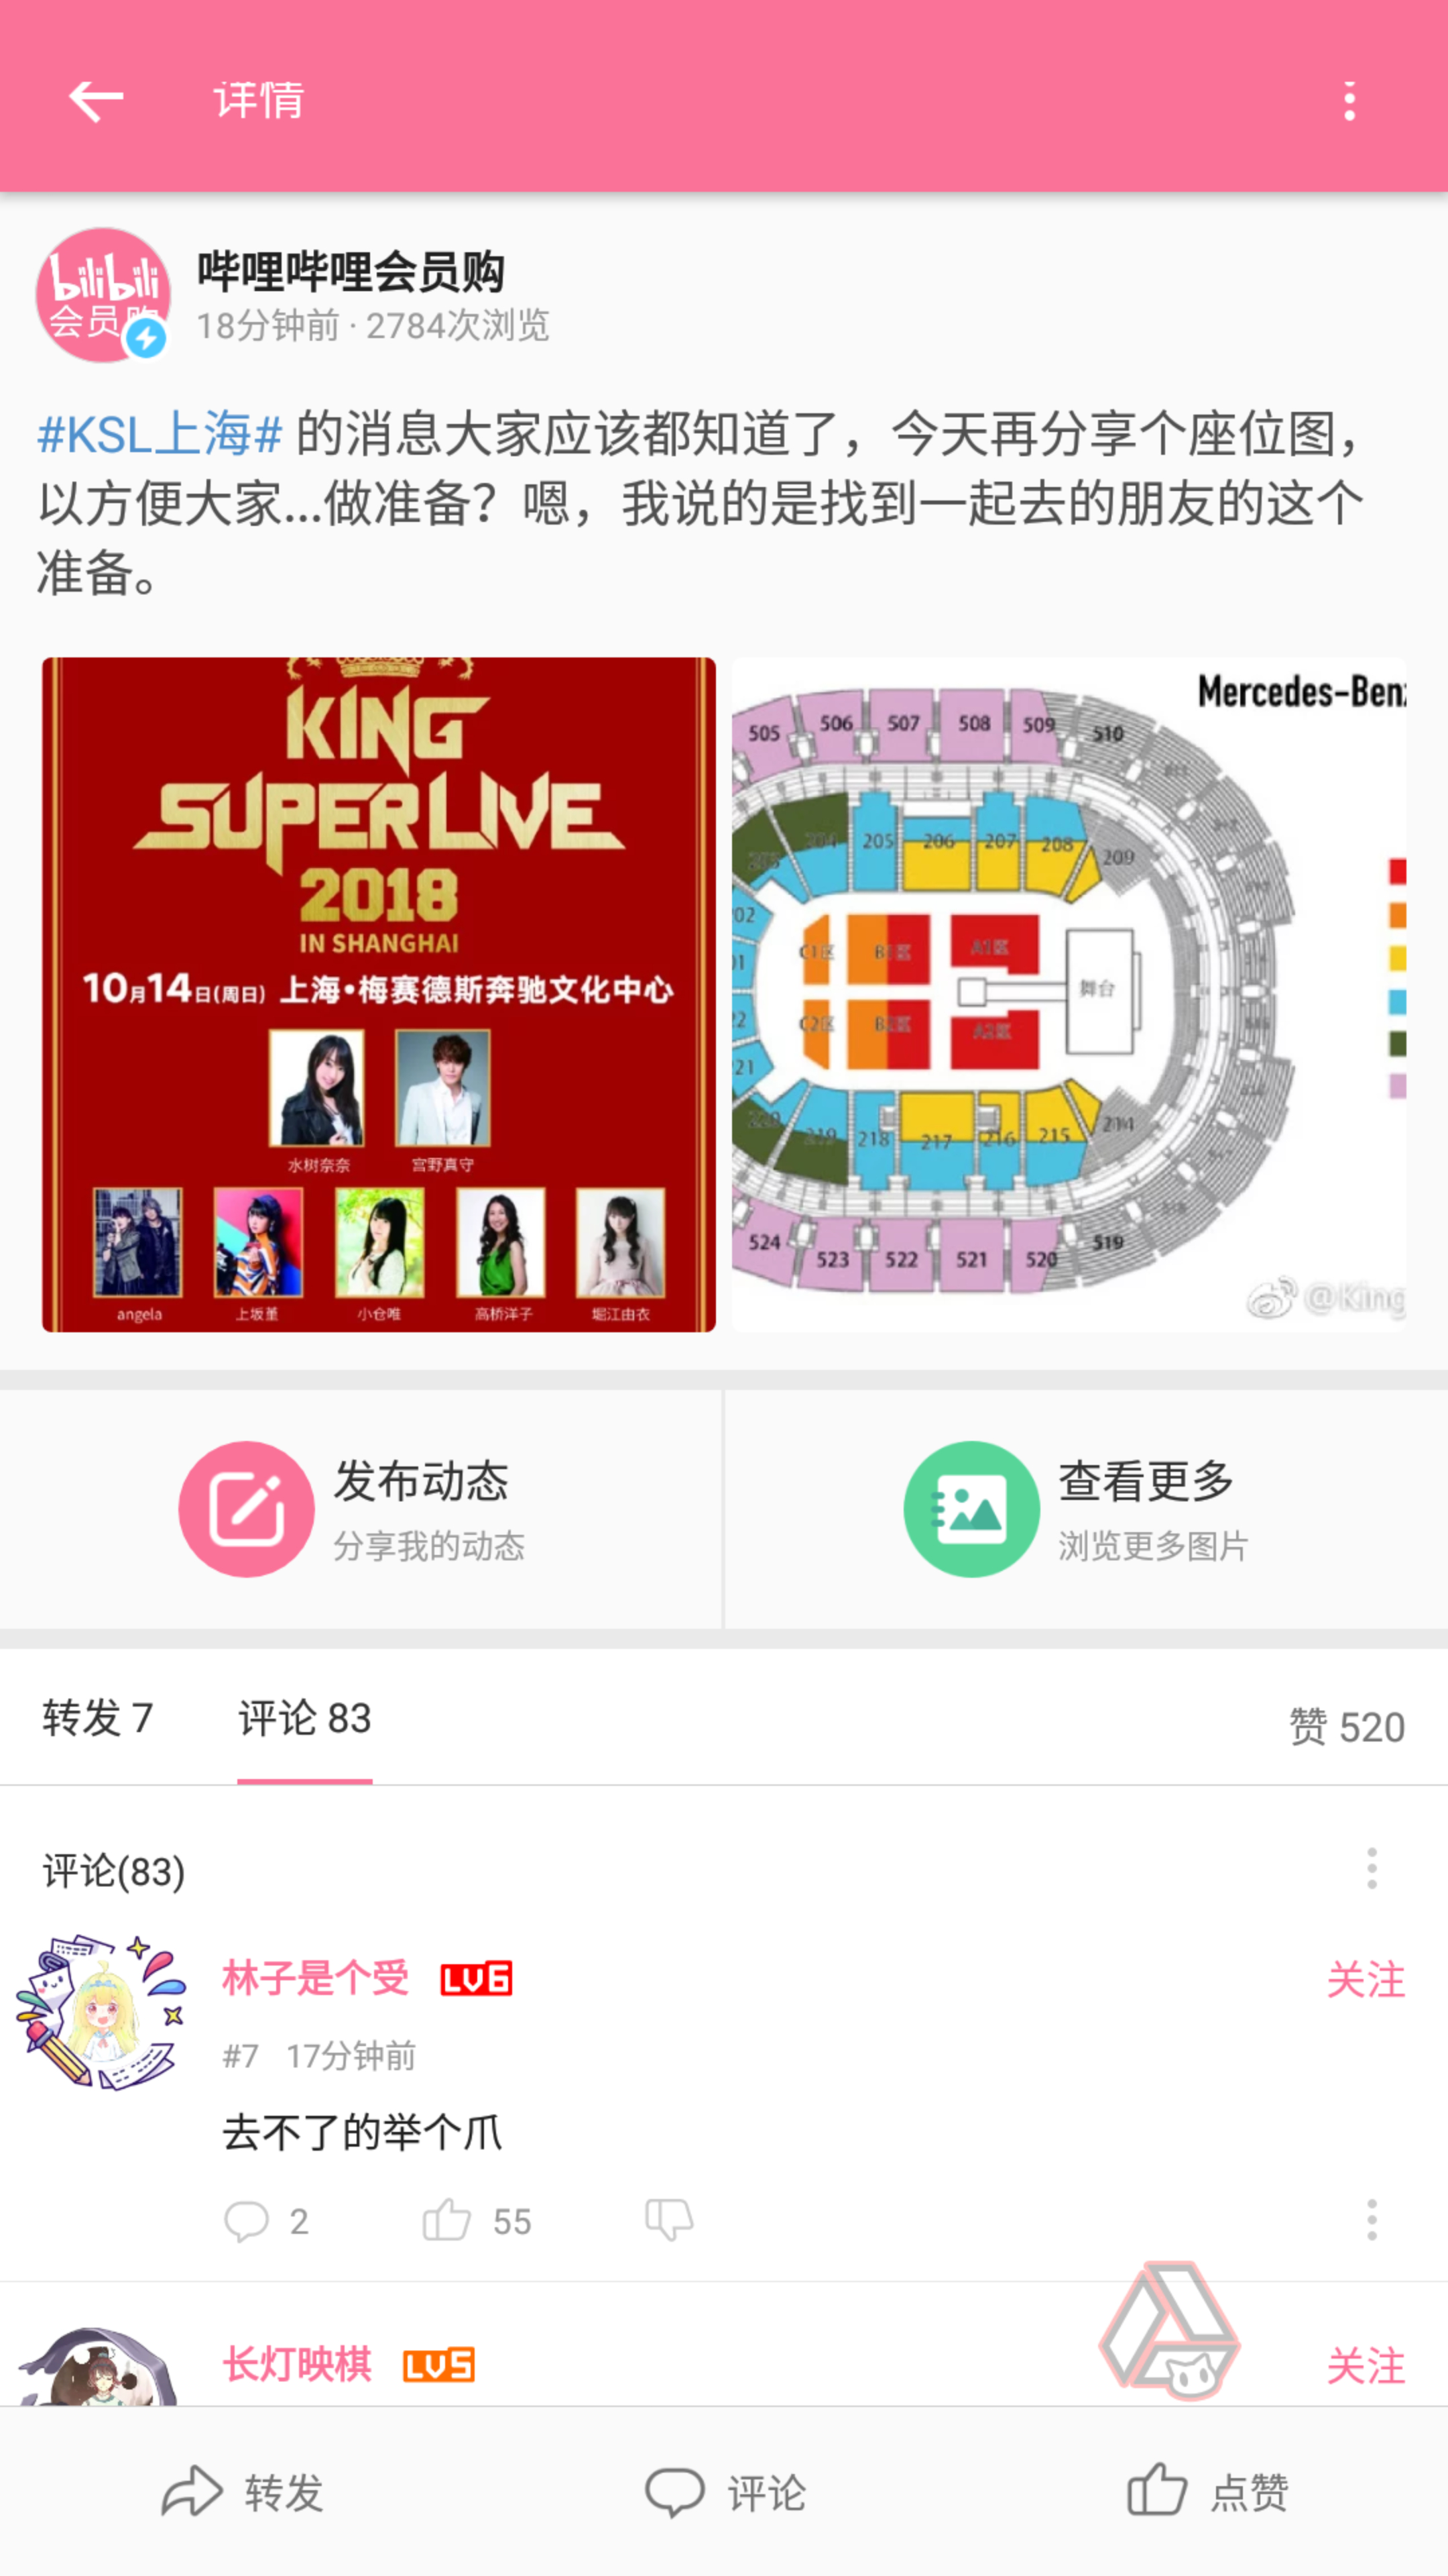Screen dimensions: 1448x2576
Task: Open the bilibili 会员购 profile avatar
Action: point(103,295)
